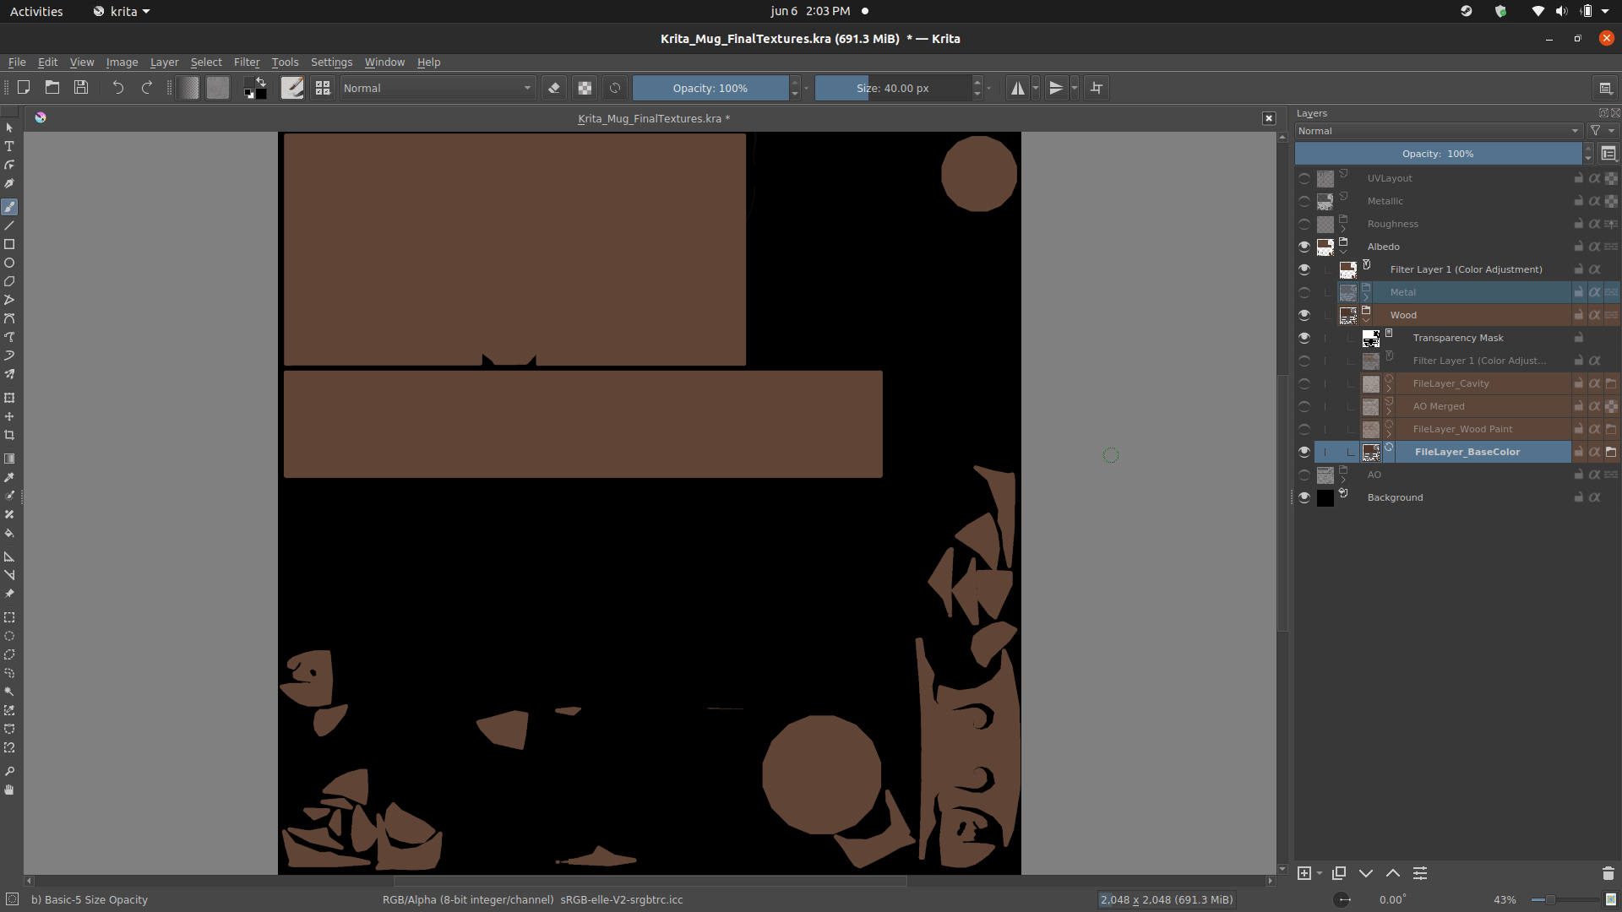Image resolution: width=1622 pixels, height=912 pixels.
Task: Select the Color Sampler tool
Action: click(9, 477)
